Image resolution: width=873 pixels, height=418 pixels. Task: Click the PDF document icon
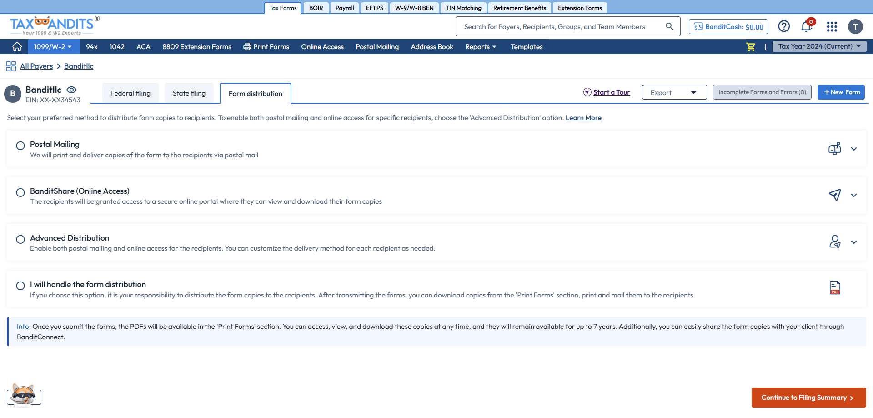tap(835, 288)
